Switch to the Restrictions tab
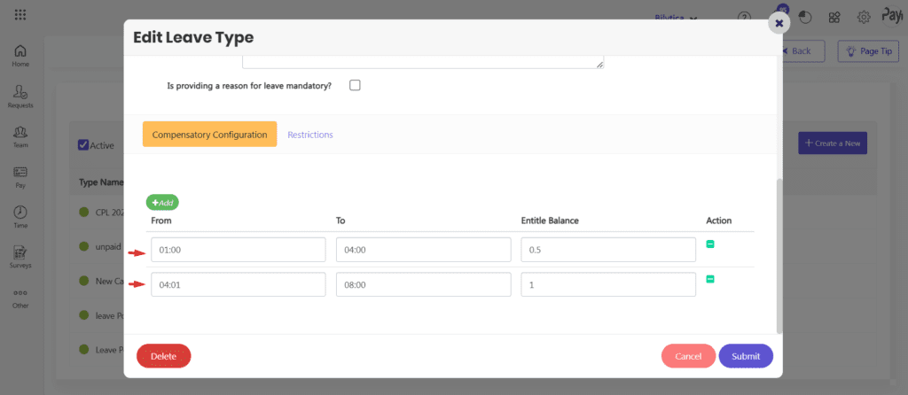The image size is (908, 395). coord(310,135)
